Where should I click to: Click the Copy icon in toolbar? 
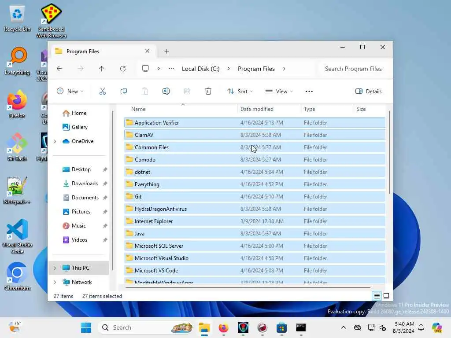[x=124, y=92]
